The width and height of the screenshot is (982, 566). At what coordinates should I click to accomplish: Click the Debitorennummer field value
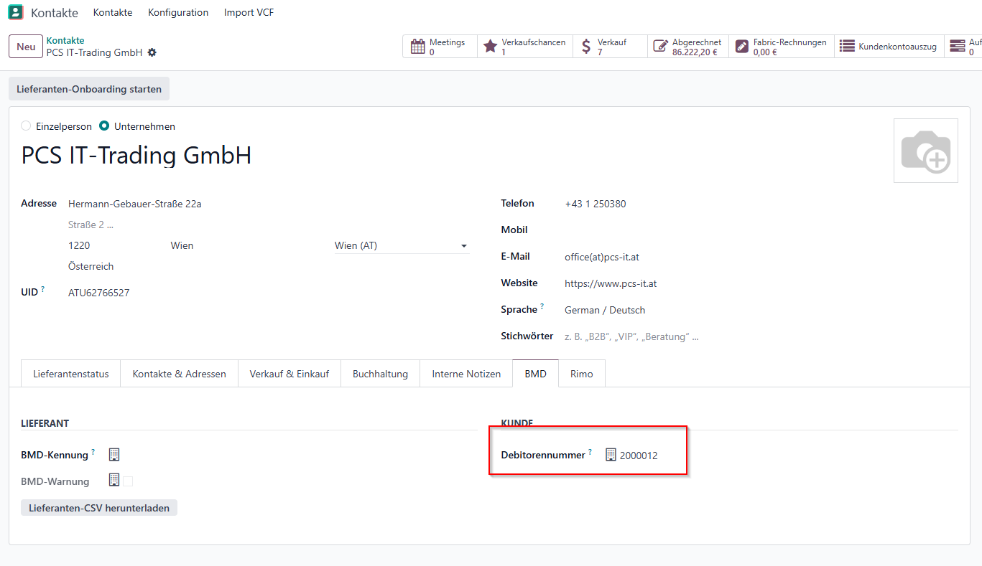click(639, 456)
